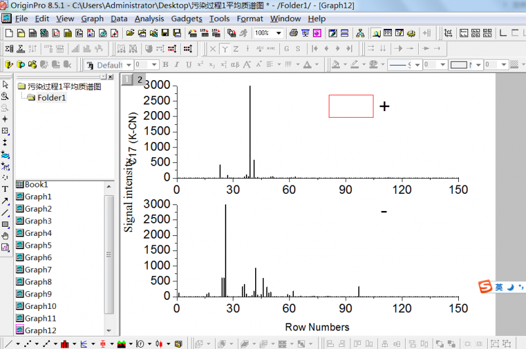Click the fill color bucket icon
This screenshot has height=349, width=526.
point(336,64)
